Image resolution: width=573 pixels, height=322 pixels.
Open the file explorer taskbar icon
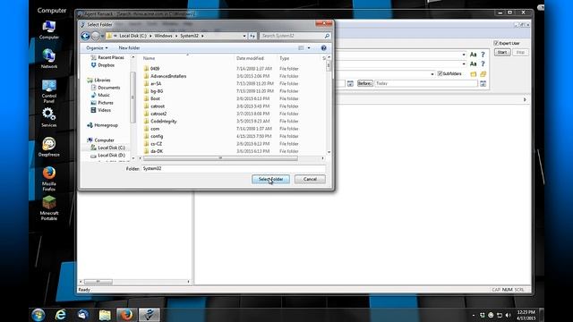coord(105,314)
